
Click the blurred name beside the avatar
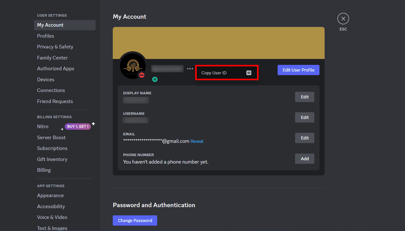167,68
